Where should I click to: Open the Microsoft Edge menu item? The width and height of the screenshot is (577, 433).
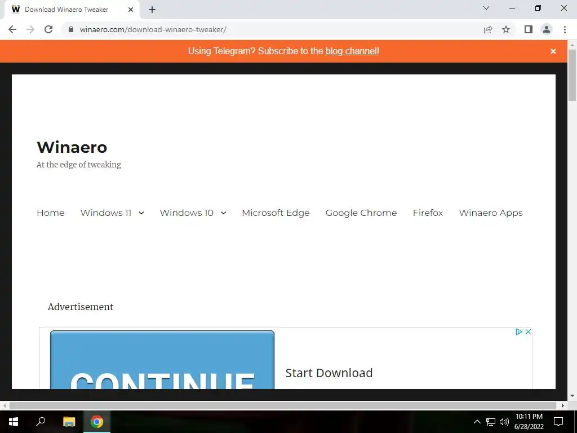click(276, 213)
